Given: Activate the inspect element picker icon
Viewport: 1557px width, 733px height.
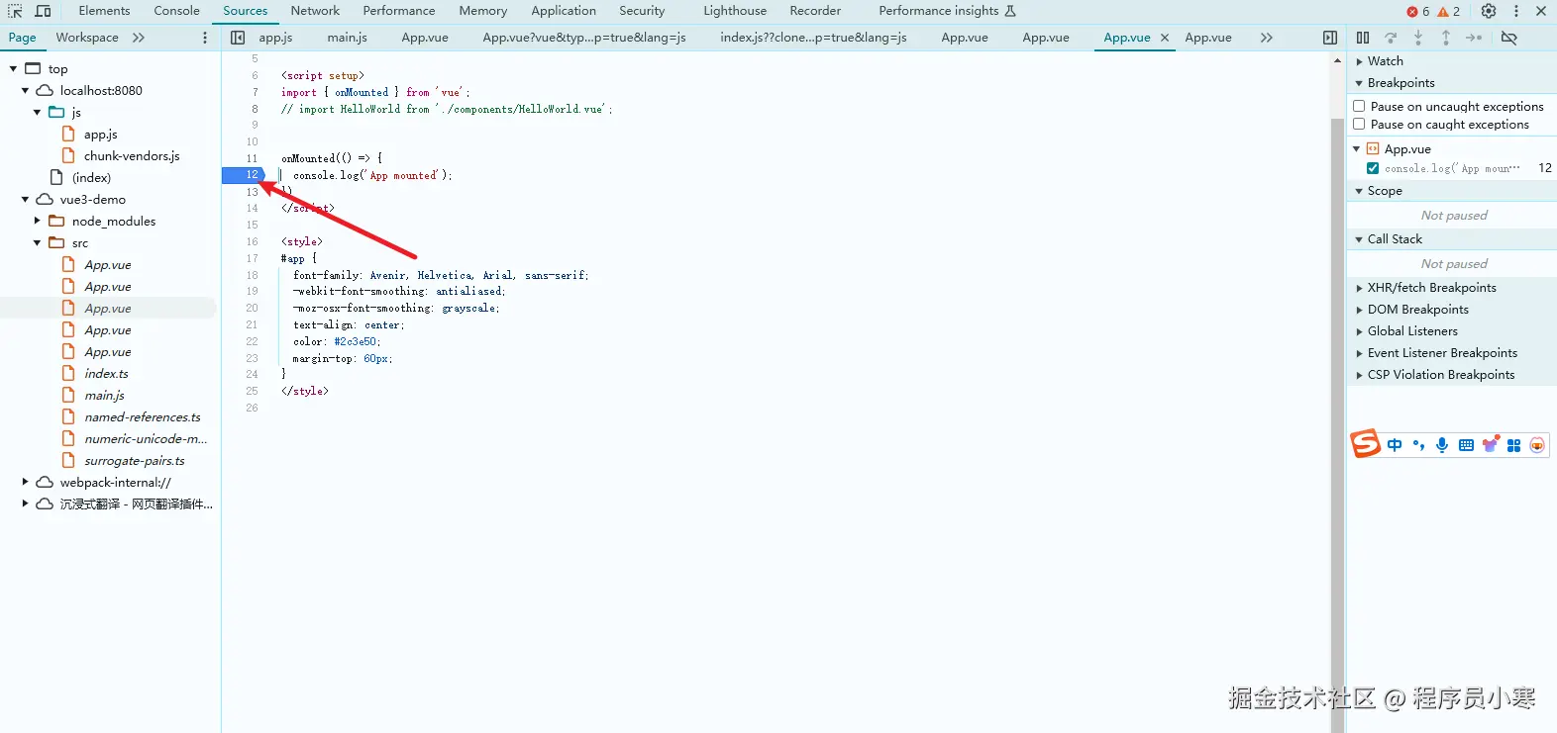Looking at the screenshot, I should click(x=15, y=11).
